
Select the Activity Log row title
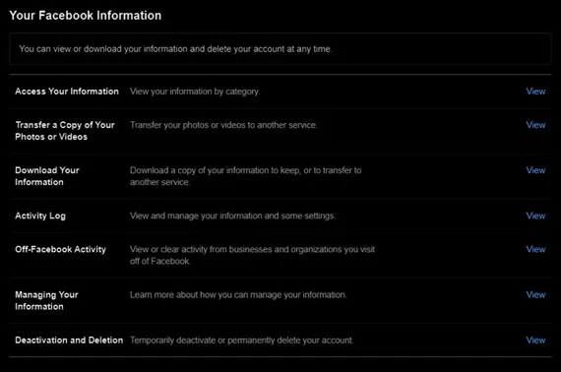point(40,217)
